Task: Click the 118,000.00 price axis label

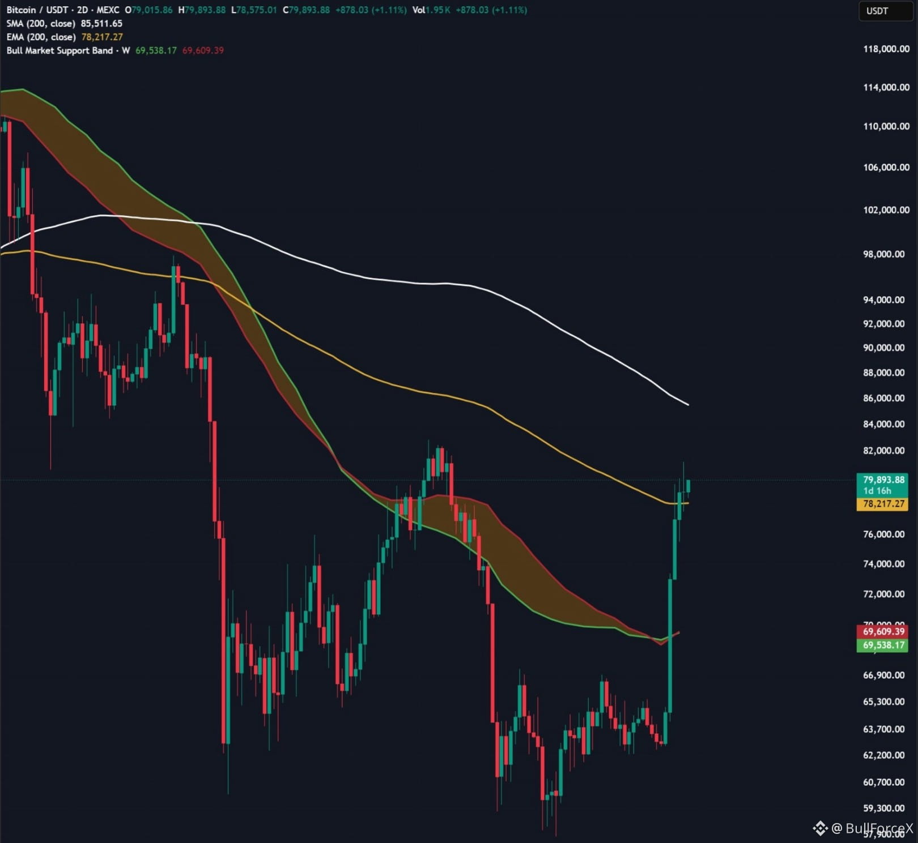Action: (x=886, y=49)
